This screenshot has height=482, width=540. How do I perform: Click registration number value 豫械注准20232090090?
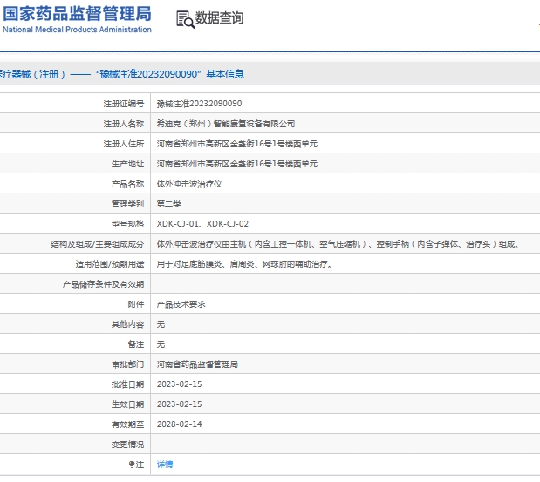click(x=199, y=104)
